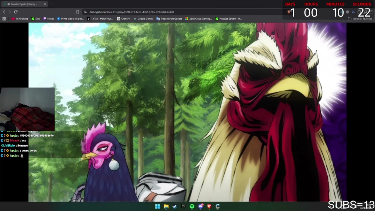This screenshot has width=375, height=211.
Task: Close the Rooster Fighter tab
Action: (x=45, y=4)
